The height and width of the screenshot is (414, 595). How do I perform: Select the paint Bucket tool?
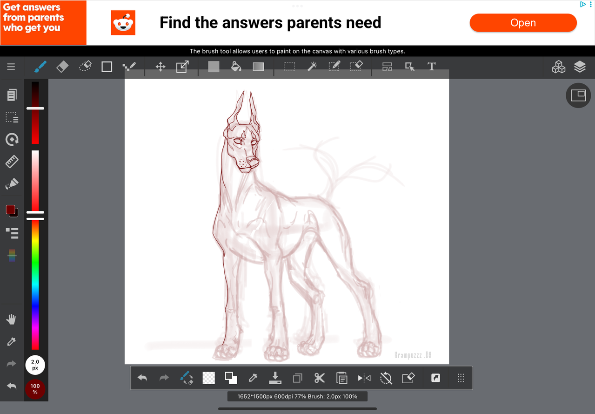point(236,67)
